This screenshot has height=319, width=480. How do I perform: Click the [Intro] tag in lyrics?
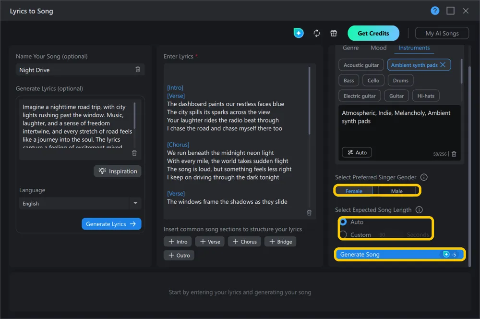tap(175, 87)
